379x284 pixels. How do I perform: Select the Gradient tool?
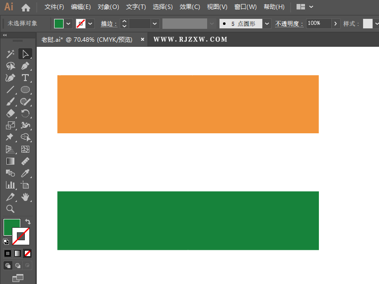pos(10,161)
